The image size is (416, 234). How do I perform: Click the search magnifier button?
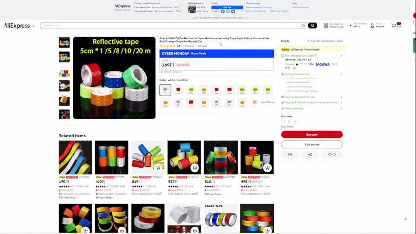(x=313, y=26)
